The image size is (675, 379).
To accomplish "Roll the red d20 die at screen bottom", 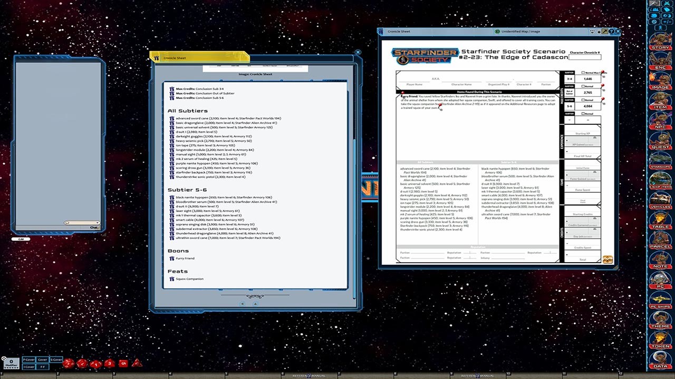I will coord(69,363).
